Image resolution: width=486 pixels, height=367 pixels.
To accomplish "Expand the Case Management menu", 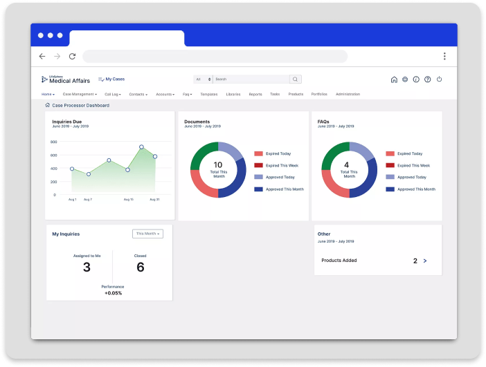I will pyautogui.click(x=80, y=94).
